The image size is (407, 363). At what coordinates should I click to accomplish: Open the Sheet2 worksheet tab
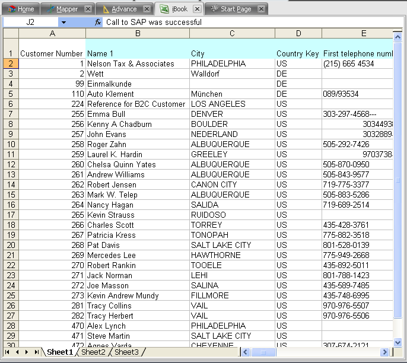(93, 352)
